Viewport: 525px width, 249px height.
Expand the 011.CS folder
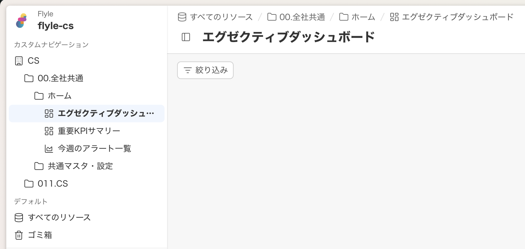point(52,184)
